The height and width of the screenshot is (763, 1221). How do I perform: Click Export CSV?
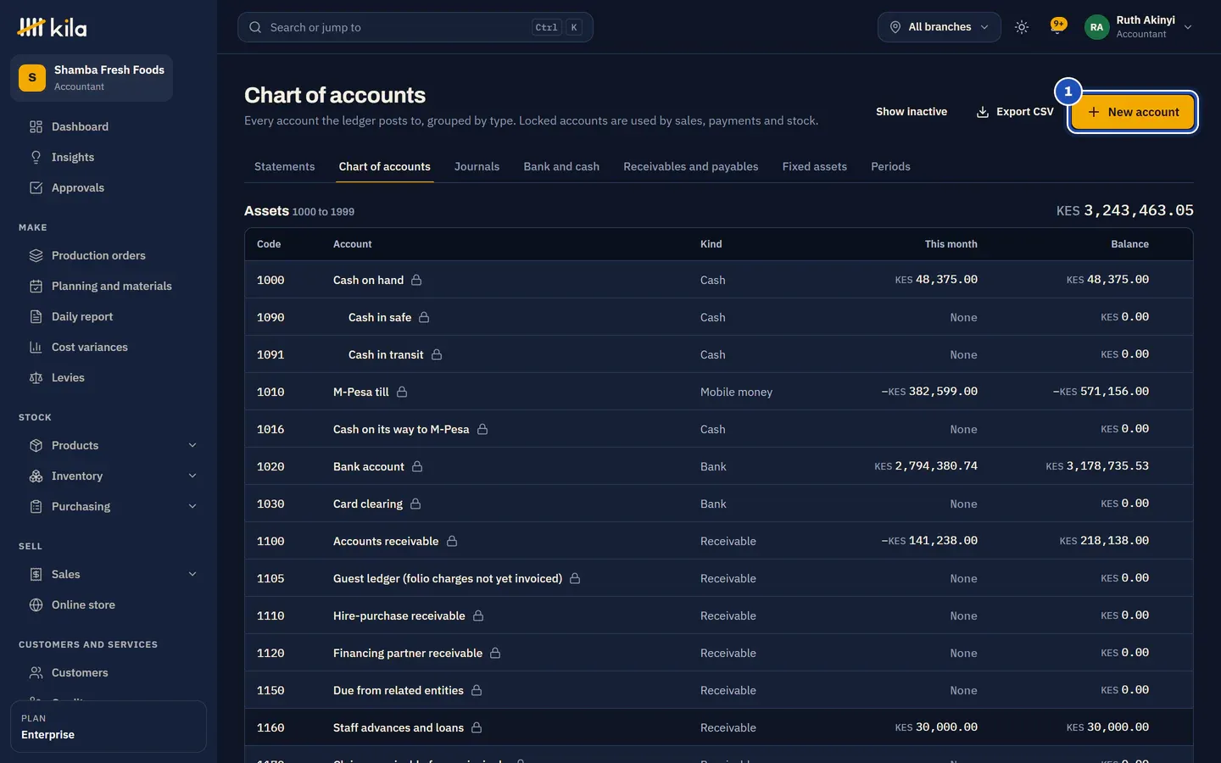[x=1015, y=112]
